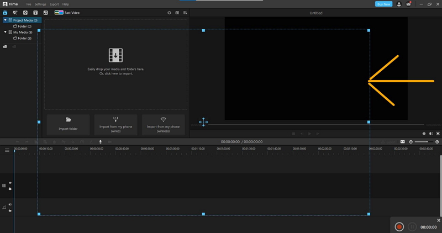Click the layers icon above media panel
Screen dimensions: 442x233
(169, 13)
